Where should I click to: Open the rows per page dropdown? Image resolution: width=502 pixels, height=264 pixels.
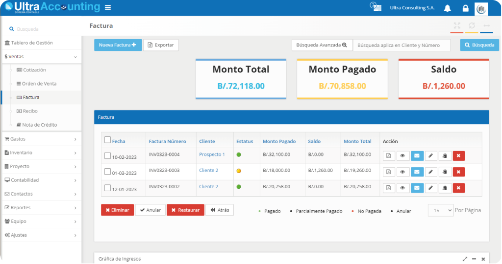coord(440,210)
